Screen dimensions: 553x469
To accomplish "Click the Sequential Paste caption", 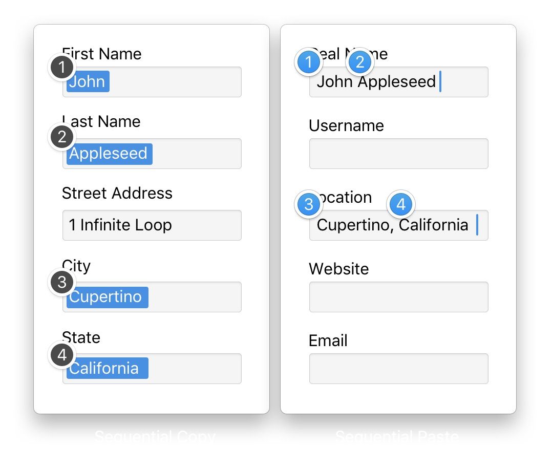I will tap(397, 438).
